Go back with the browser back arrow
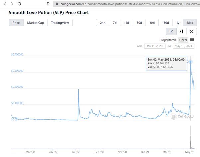This screenshot has width=200, height=157. 5,4
